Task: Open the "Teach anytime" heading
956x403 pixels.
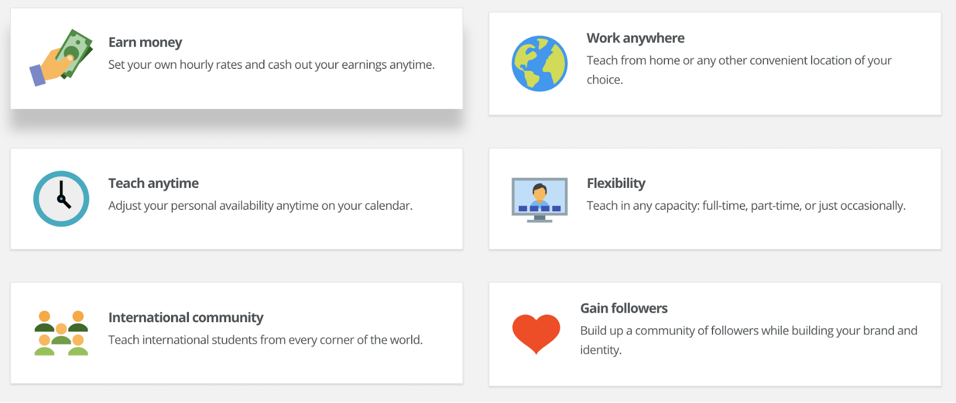Action: click(154, 183)
